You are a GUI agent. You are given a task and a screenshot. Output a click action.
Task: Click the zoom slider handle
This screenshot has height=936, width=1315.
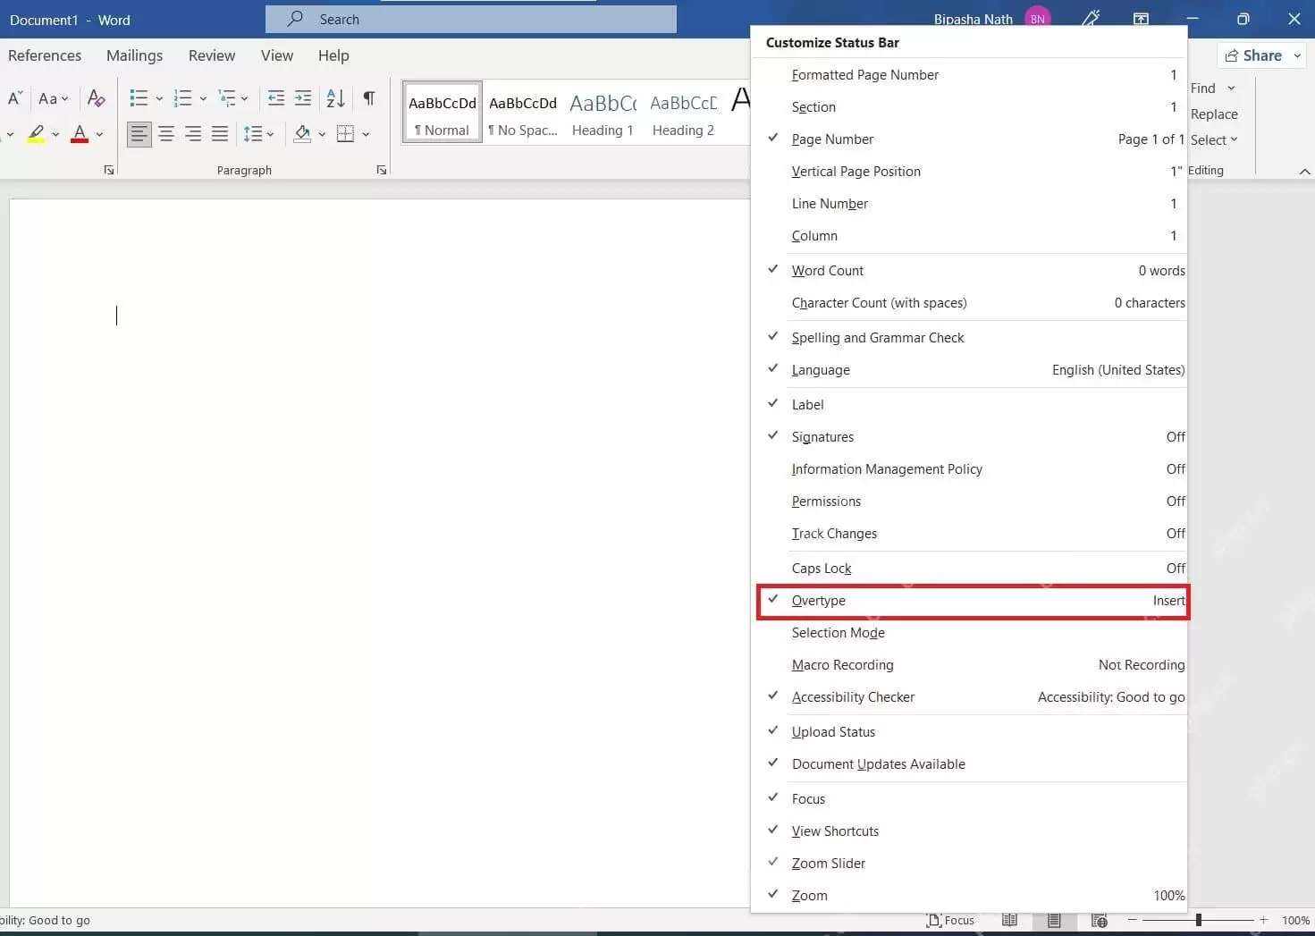click(x=1198, y=920)
